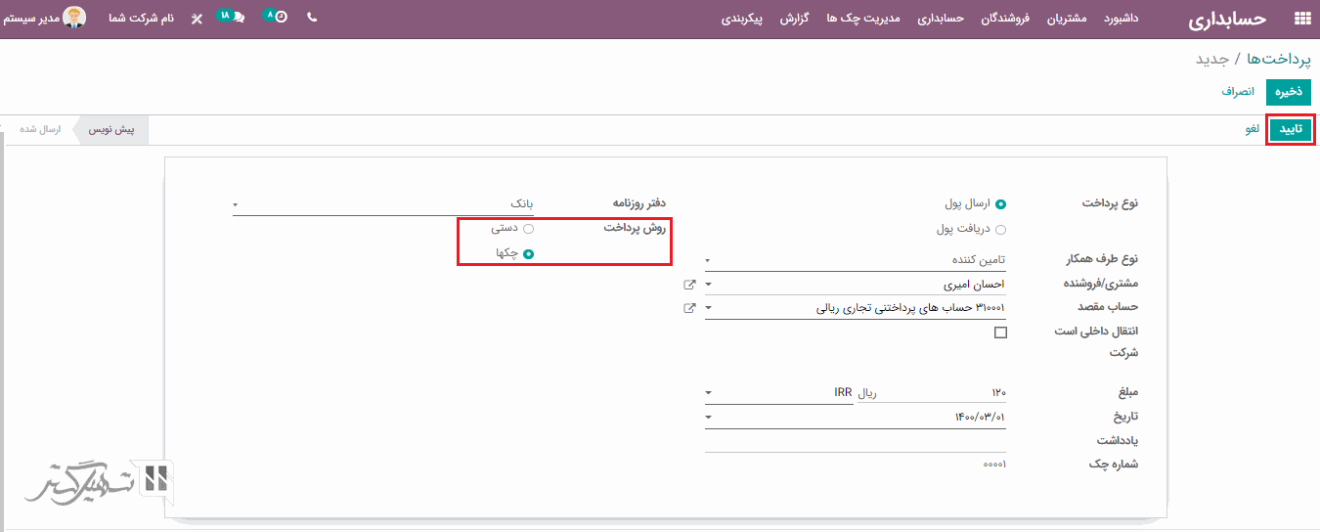Check the انتقال داخلی است checkbox
Viewport: 1320px width, 532px height.
999,332
